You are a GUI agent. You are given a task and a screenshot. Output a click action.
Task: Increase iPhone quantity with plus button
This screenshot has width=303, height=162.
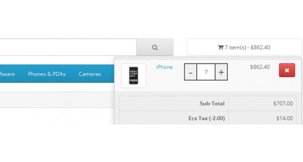(x=221, y=72)
